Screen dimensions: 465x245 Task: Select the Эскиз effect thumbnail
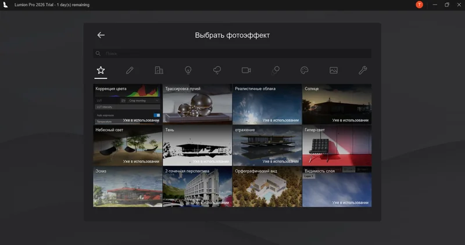pos(127,186)
